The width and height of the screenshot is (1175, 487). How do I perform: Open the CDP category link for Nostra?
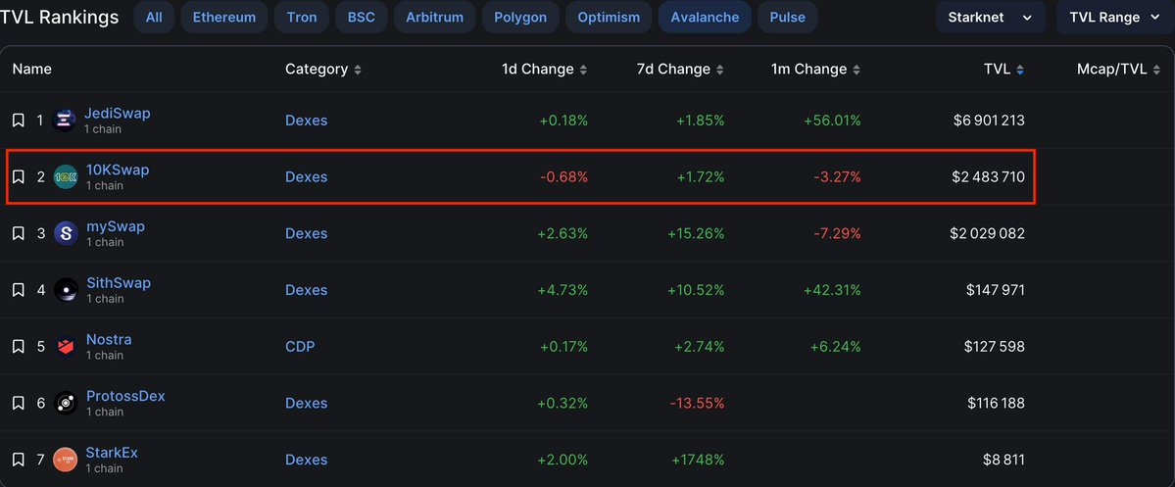[x=301, y=347]
